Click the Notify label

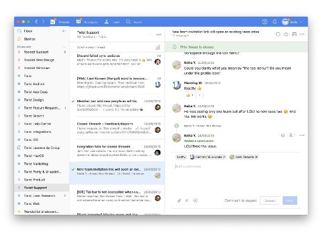pyautogui.click(x=181, y=157)
